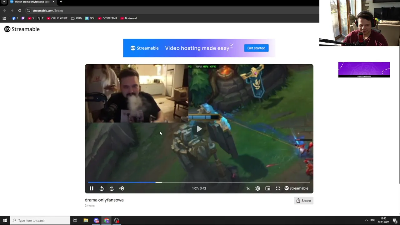
Task: Open the CHIL PLAYLIST bookmark
Action: (x=57, y=18)
